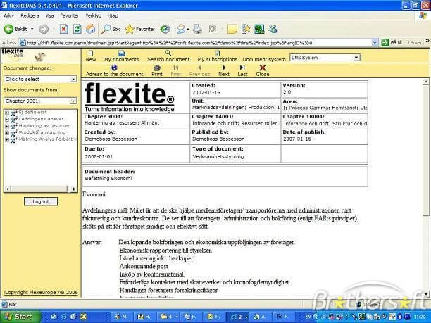Click the IE Forward arrow button
The image size is (431, 323).
pos(44,29)
